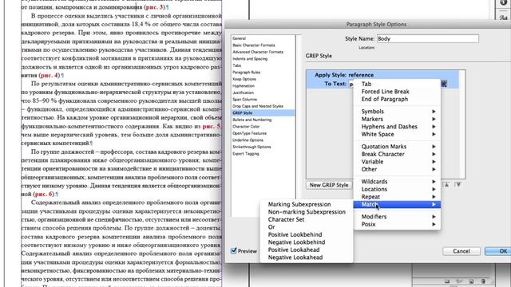Click the To Text expression field
The image size is (511, 287).
tap(351, 84)
